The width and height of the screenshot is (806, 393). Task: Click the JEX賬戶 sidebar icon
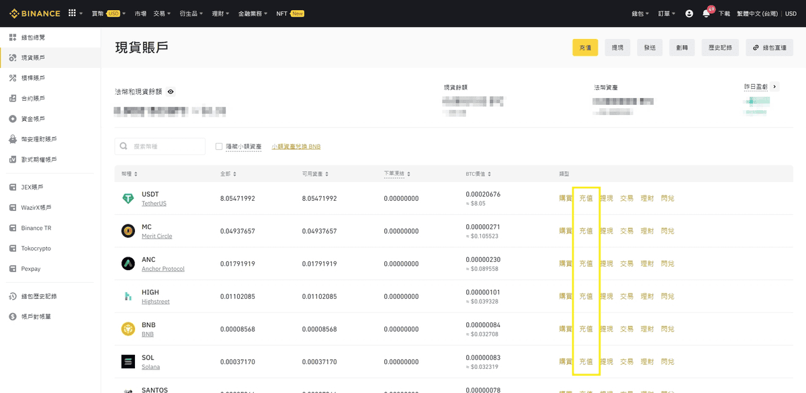(13, 187)
